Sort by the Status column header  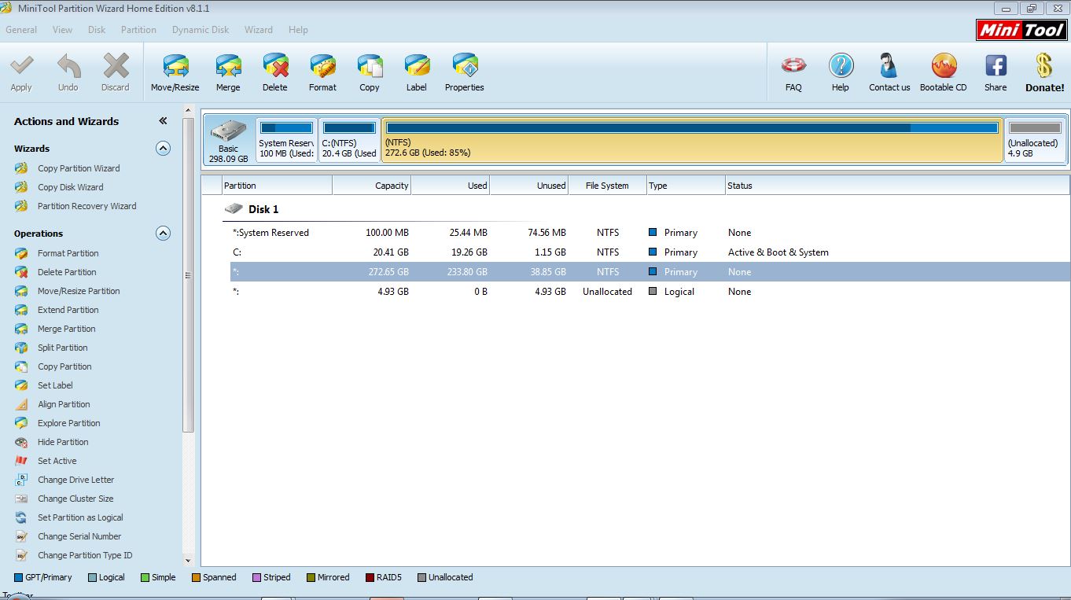(896, 186)
